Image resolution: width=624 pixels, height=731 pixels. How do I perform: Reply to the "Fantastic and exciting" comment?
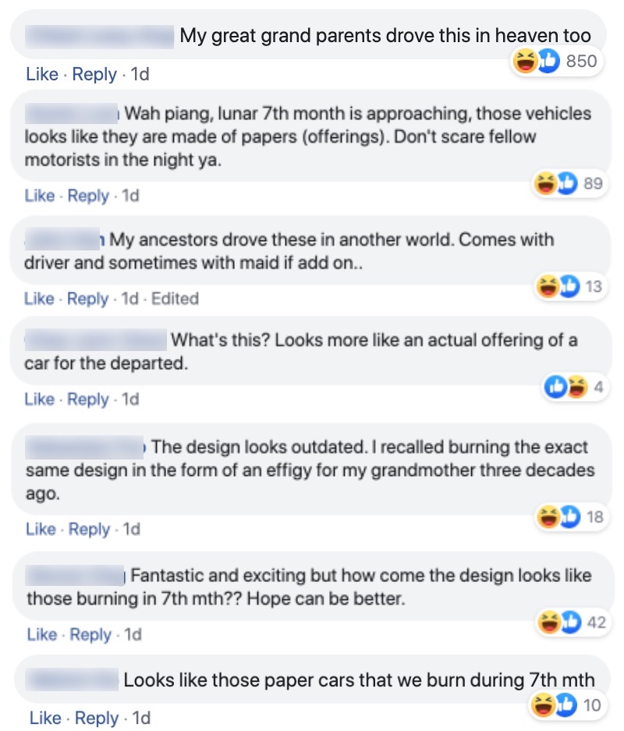point(90,635)
